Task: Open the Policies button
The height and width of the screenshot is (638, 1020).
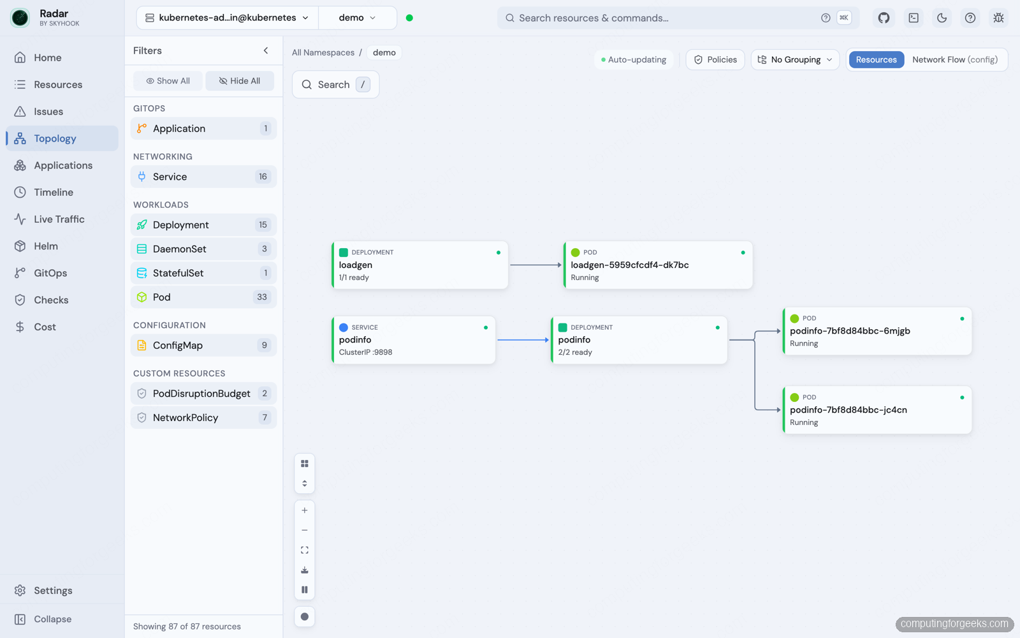Action: pos(715,59)
